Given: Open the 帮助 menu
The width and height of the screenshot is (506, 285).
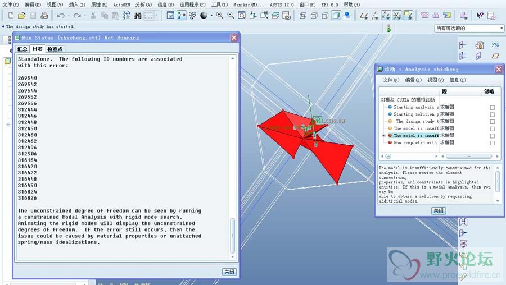Looking at the screenshot, I should 351,4.
